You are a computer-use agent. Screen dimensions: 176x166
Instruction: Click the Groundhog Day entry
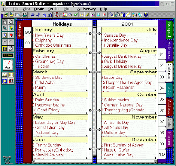click(48, 61)
